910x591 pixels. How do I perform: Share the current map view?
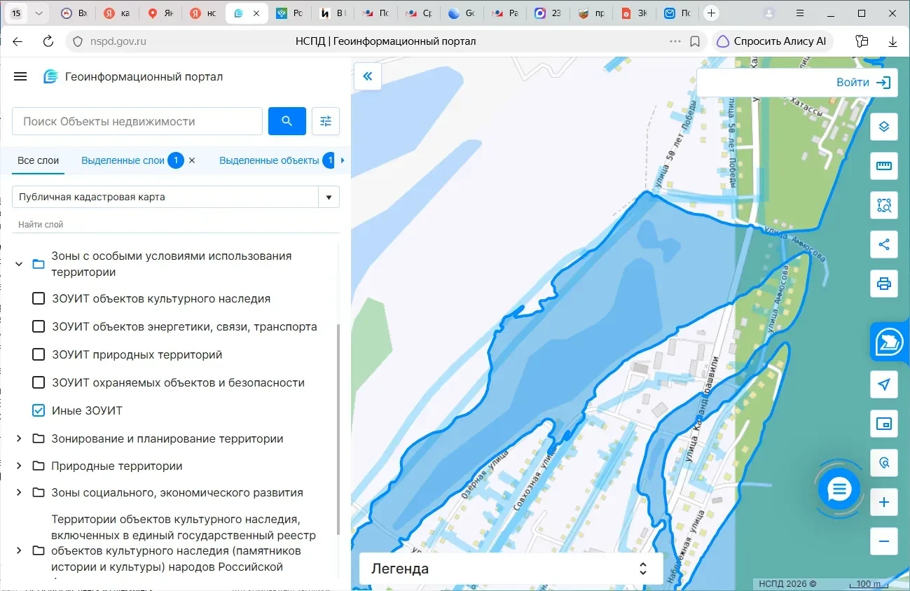pyautogui.click(x=884, y=244)
